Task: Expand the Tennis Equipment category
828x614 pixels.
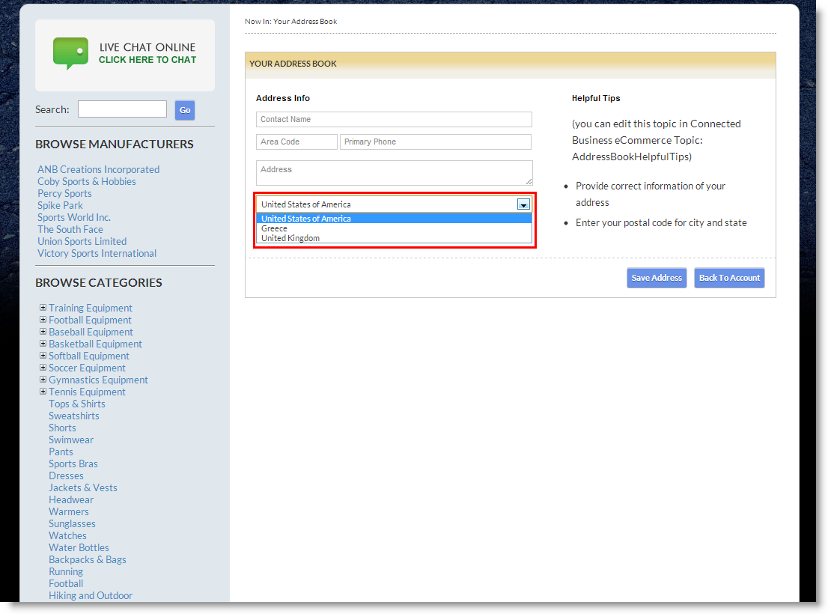Action: [x=43, y=392]
